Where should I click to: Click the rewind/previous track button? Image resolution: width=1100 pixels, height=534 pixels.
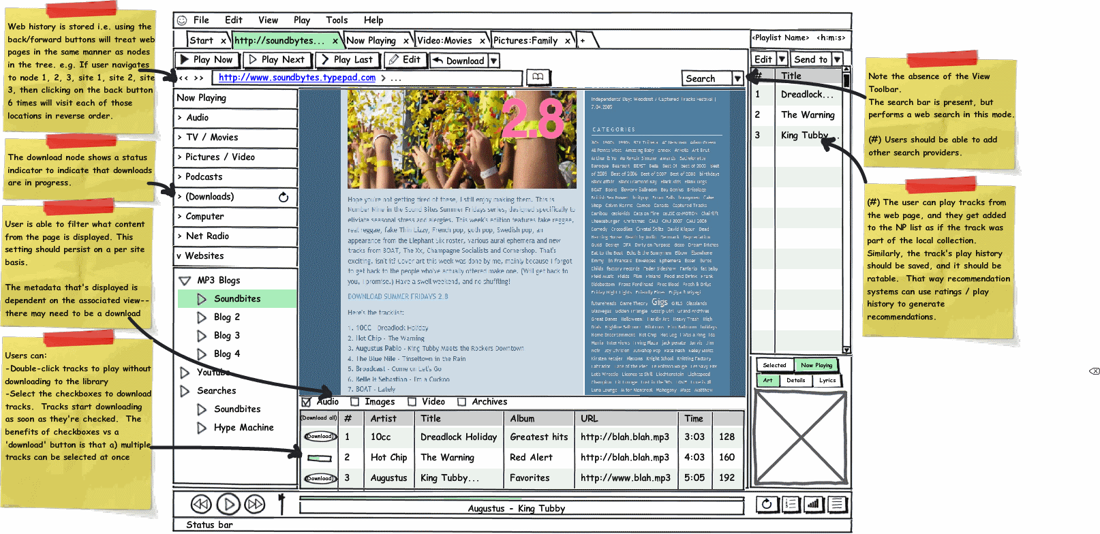click(201, 504)
